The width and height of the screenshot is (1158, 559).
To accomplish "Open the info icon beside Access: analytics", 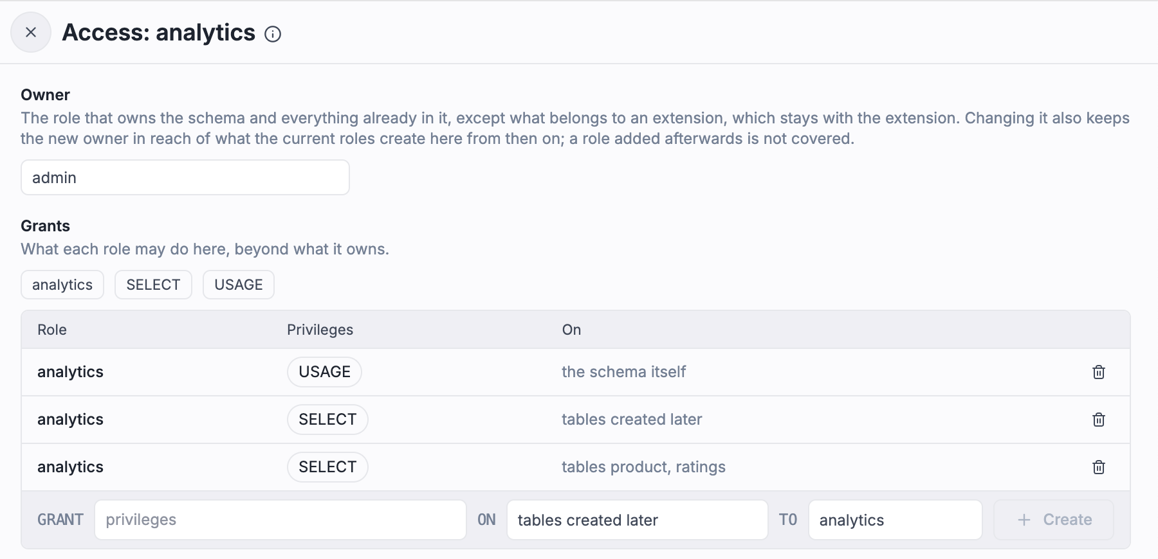I will tap(273, 34).
